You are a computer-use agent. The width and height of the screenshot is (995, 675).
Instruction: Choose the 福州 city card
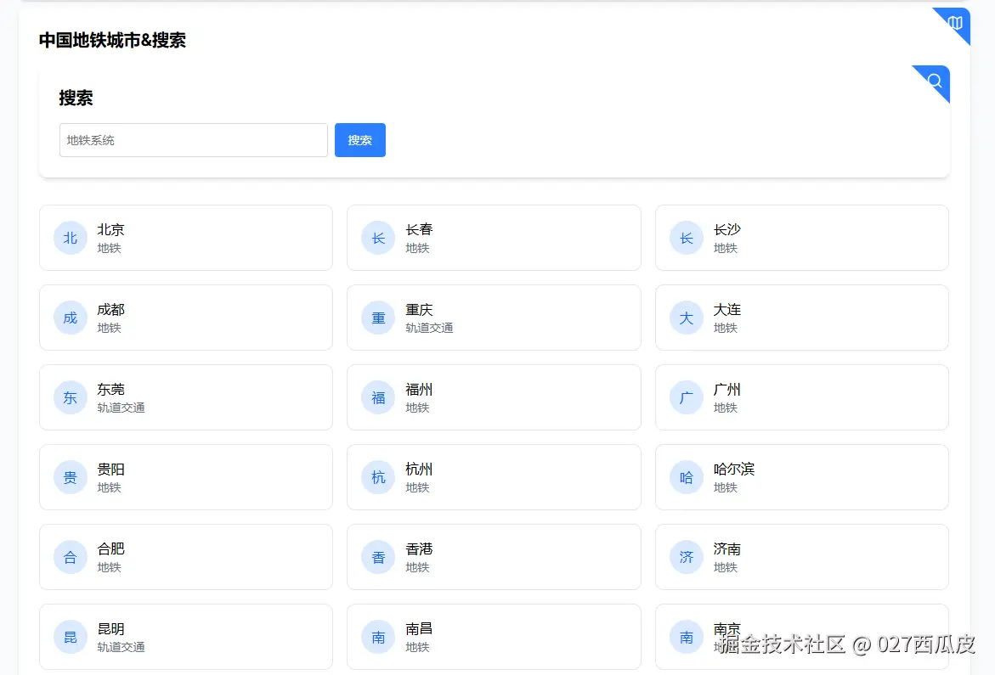coord(494,397)
